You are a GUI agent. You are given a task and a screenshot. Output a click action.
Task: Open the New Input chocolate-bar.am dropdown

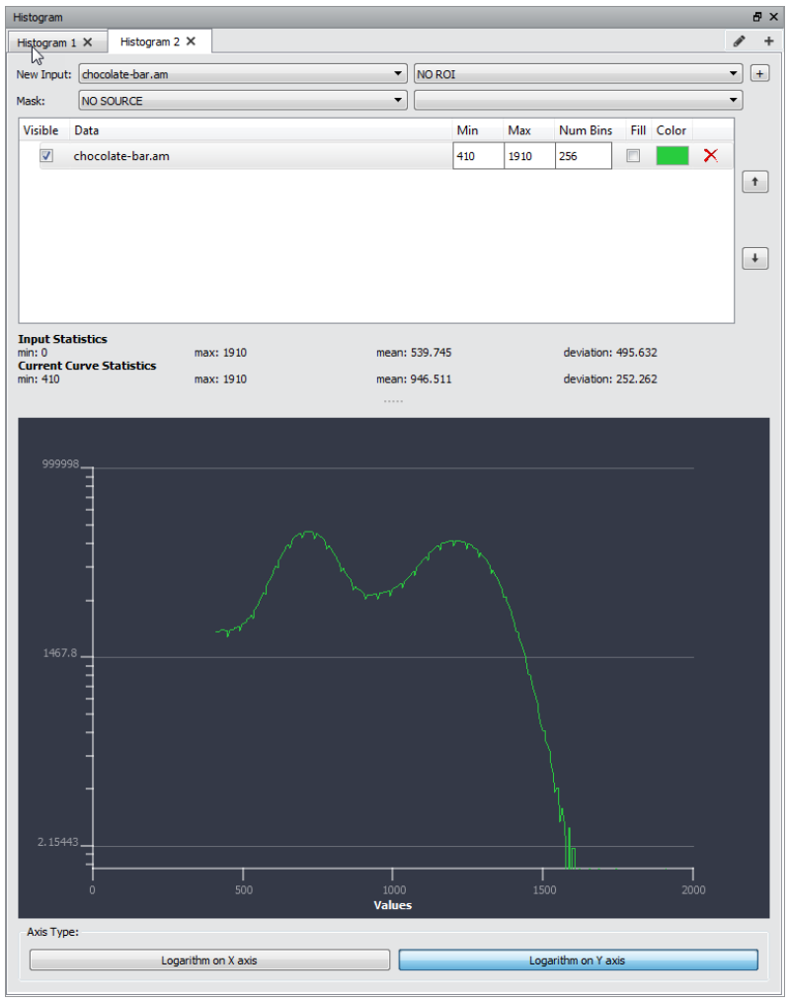(243, 74)
